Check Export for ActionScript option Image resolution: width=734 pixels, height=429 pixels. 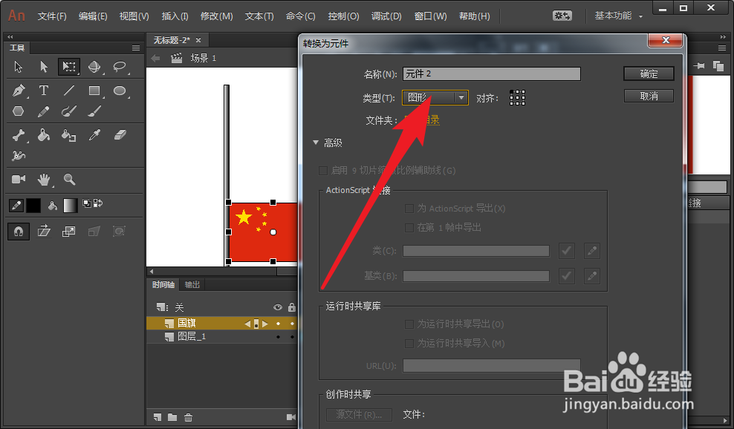coord(409,208)
